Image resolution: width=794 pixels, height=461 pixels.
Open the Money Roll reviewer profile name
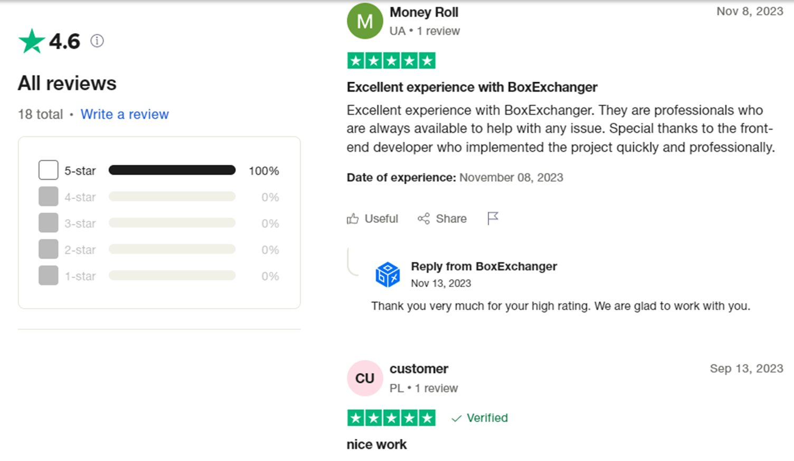(x=424, y=12)
